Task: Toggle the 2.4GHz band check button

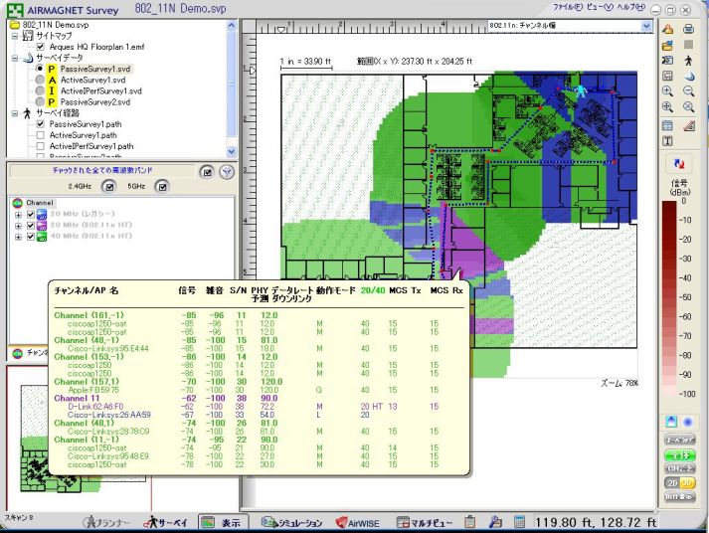Action: pyautogui.click(x=109, y=186)
